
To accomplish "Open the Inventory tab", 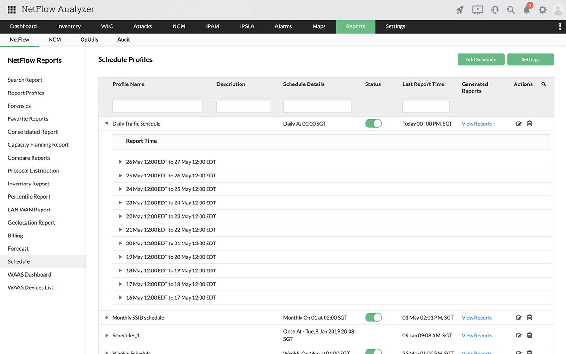I will tap(69, 26).
